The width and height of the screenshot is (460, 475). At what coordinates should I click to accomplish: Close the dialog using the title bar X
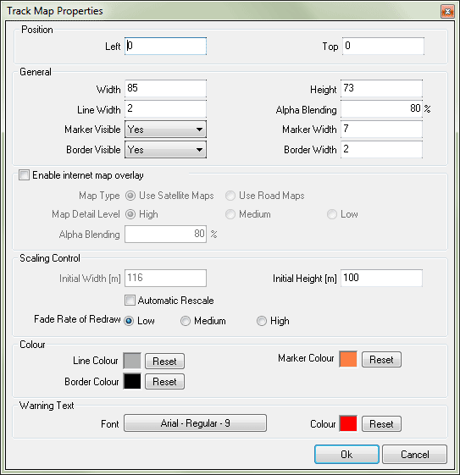(x=447, y=12)
